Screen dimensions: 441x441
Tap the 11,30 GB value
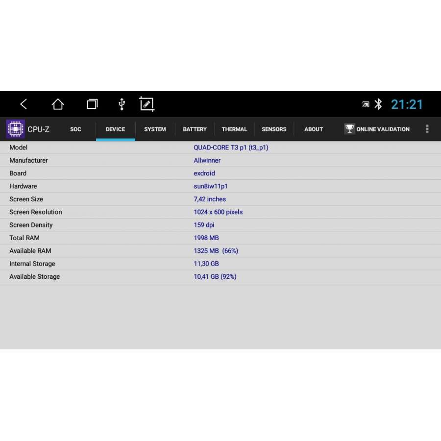click(206, 264)
